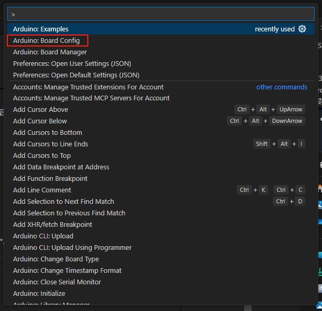The image size is (322, 311).
Task: Focus the command palette input field
Action: tap(161, 14)
